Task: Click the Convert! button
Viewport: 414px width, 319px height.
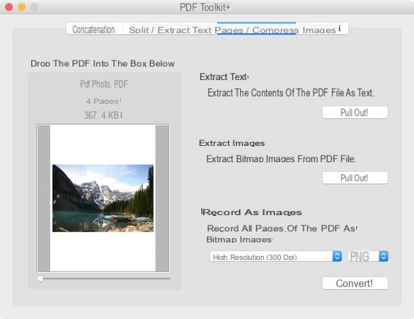Action: 355,283
